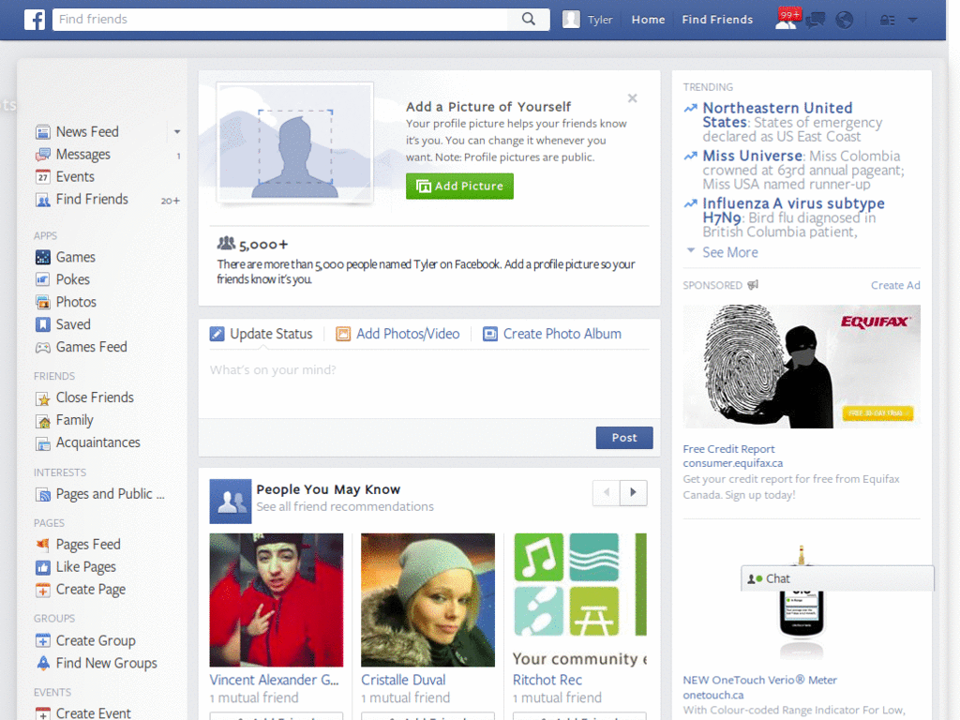Click the Photos app icon

43,303
